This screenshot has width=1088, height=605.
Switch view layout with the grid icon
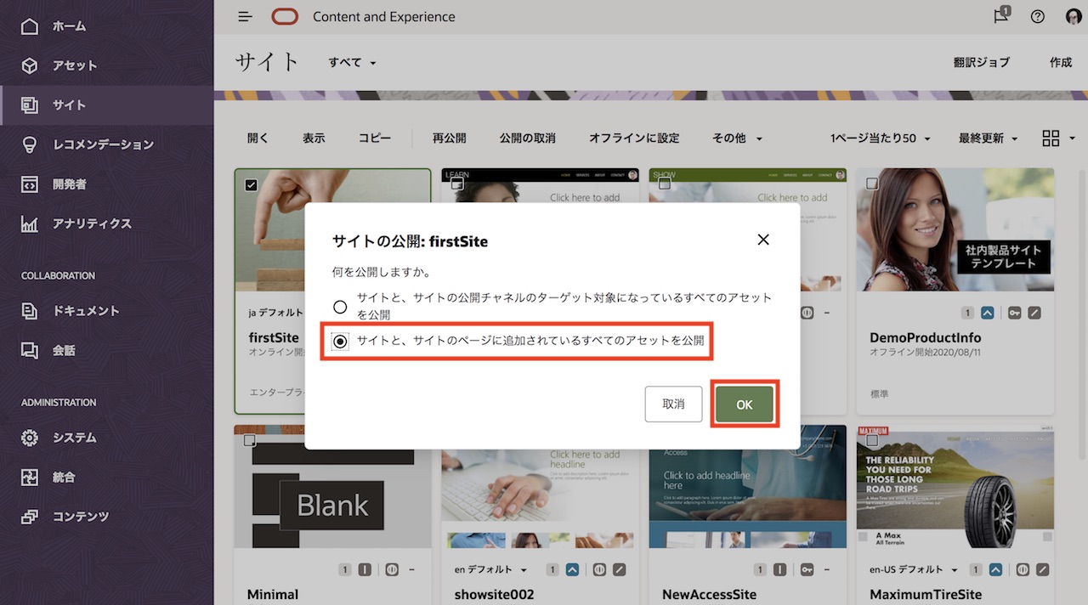(1051, 138)
